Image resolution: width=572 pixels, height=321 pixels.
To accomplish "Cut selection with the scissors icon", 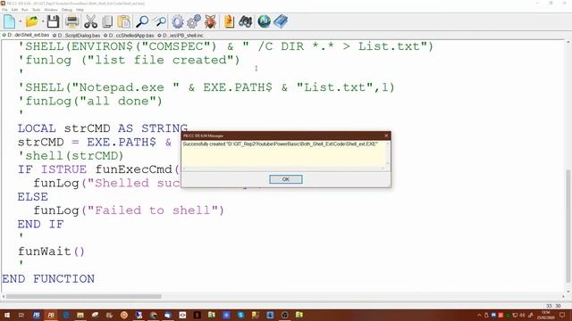I will click(90, 21).
